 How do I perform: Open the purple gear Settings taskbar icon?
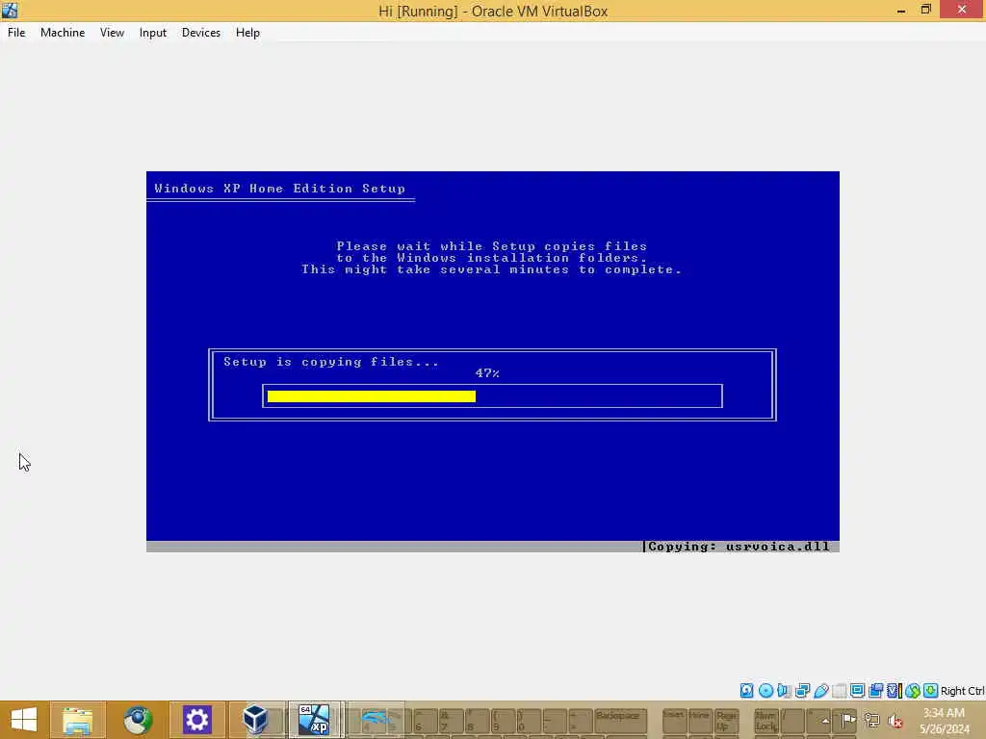point(196,720)
